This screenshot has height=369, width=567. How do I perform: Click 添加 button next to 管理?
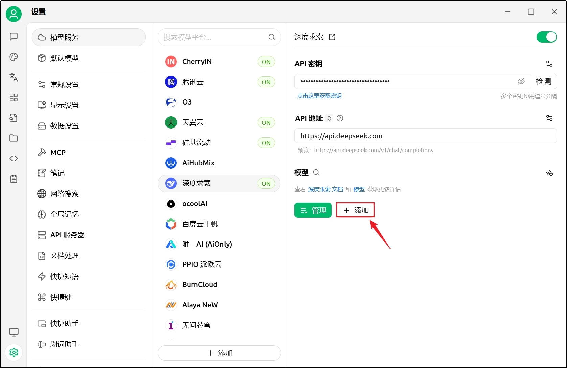(355, 210)
